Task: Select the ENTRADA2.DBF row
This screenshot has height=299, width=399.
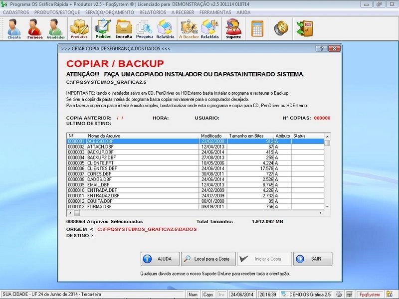Action: [195, 195]
